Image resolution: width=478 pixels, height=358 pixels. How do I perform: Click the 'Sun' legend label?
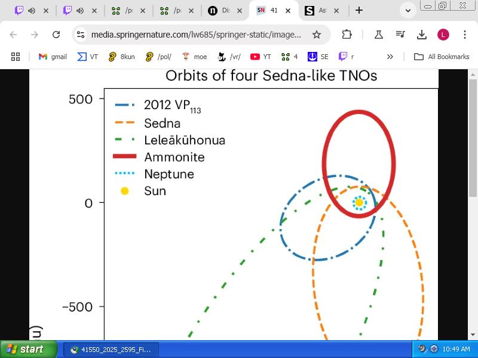point(155,191)
